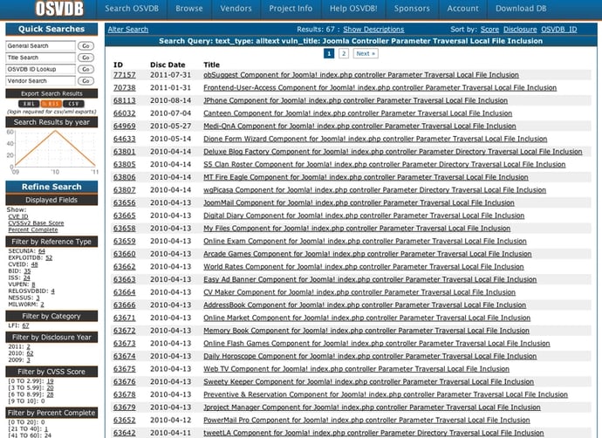
Task: Open the RSS feed export
Action: (51, 104)
